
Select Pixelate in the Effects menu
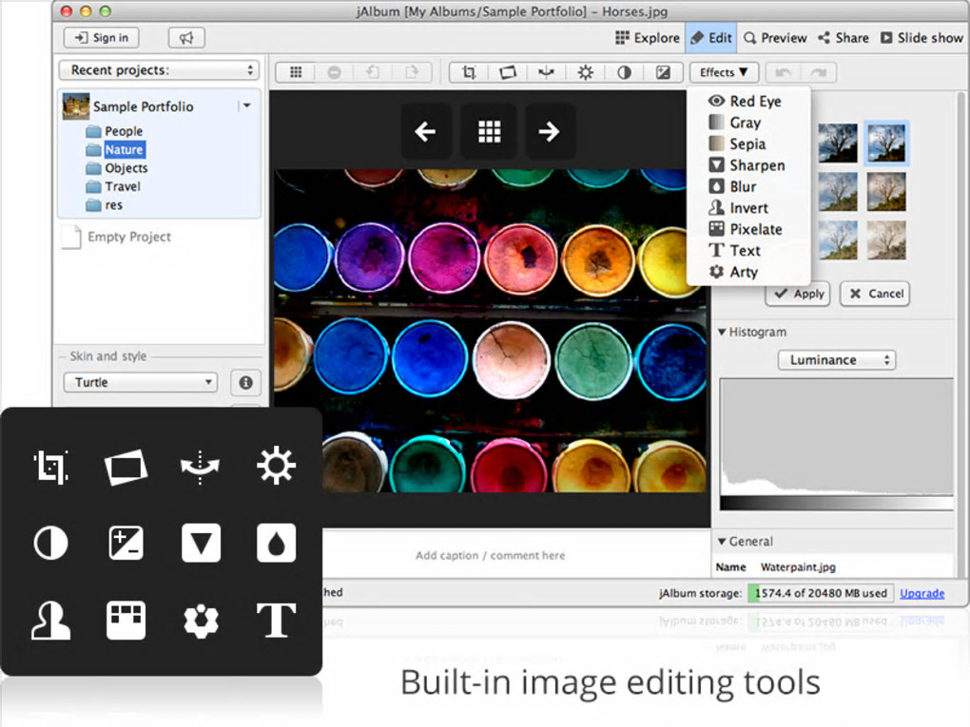(x=755, y=229)
